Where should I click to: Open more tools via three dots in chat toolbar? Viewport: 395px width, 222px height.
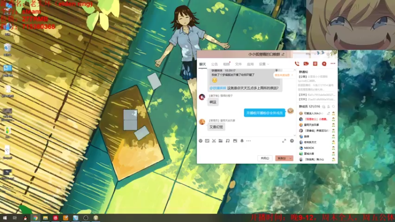[249, 141]
